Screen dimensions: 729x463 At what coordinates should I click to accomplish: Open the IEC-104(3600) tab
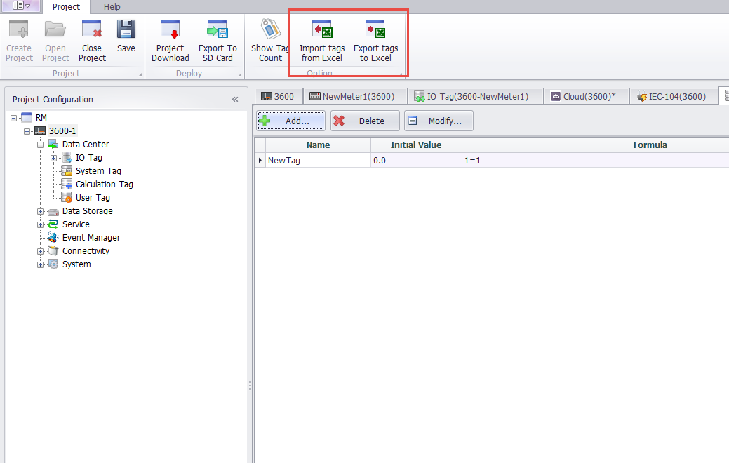(673, 96)
